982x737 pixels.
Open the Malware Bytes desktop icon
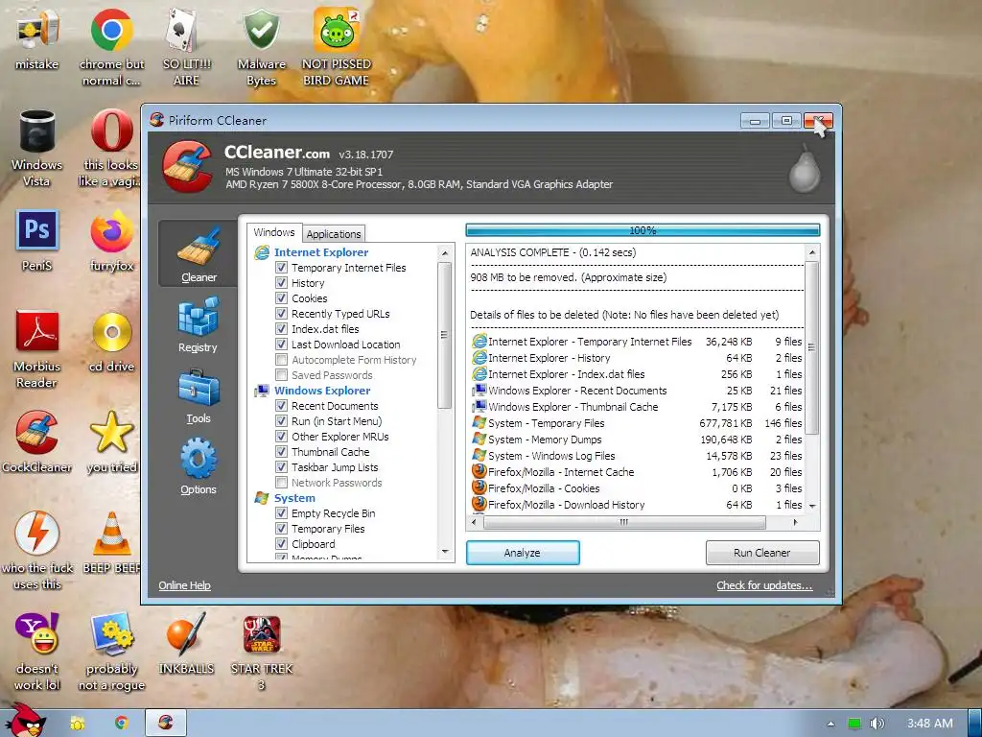(x=261, y=47)
